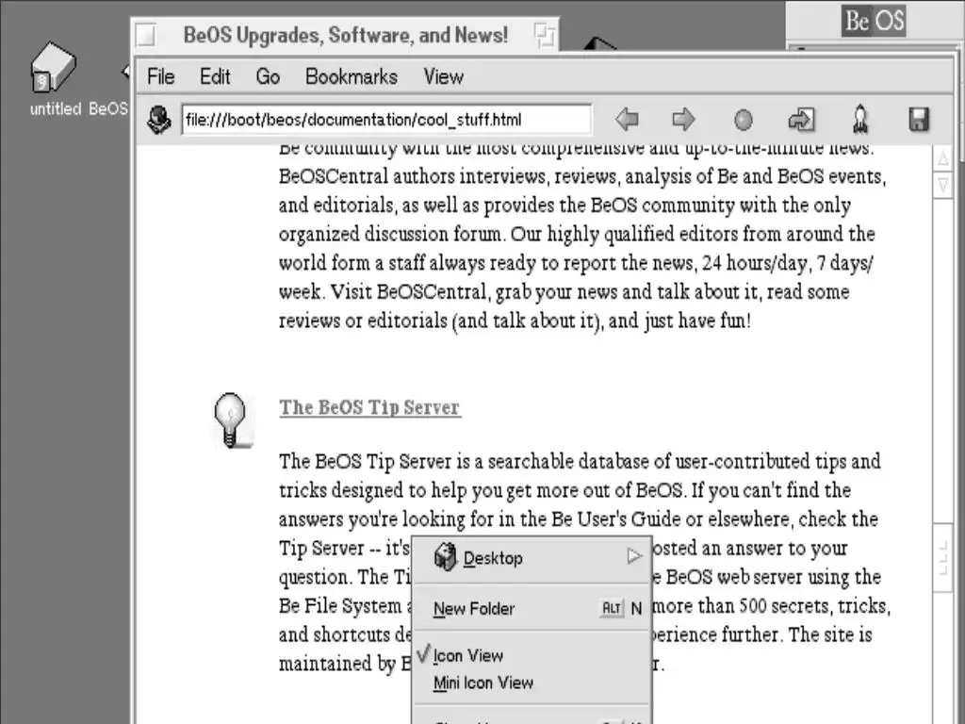Reload the page with the reload icon

(801, 120)
